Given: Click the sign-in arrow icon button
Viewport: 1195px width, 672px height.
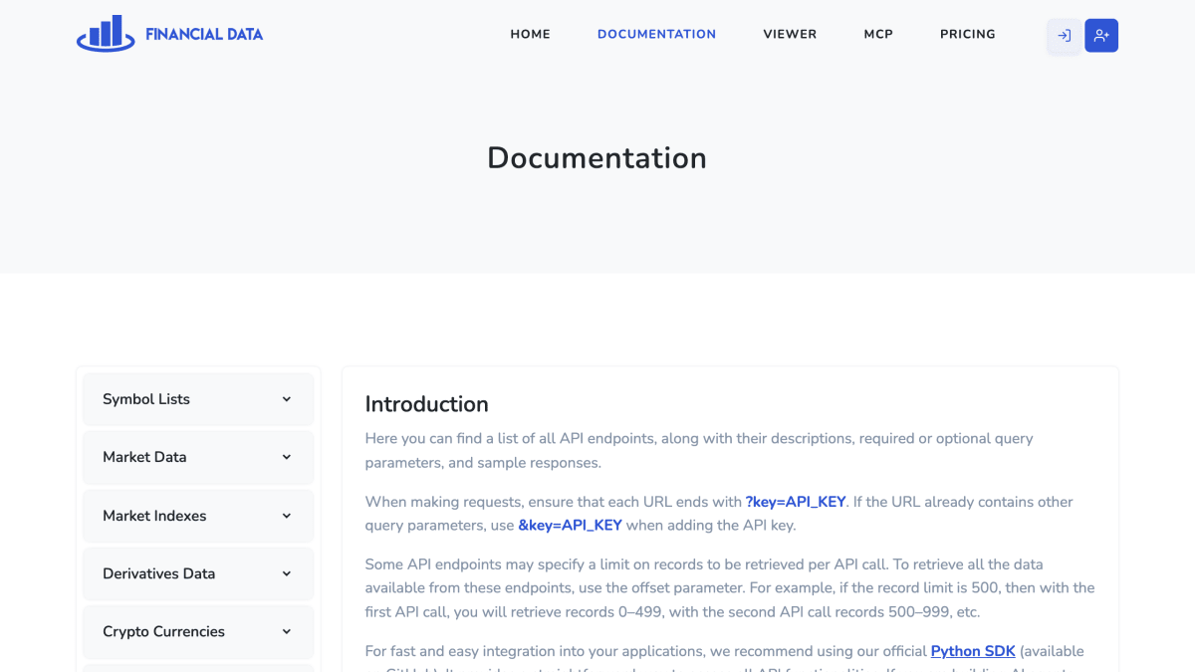Looking at the screenshot, I should point(1064,36).
